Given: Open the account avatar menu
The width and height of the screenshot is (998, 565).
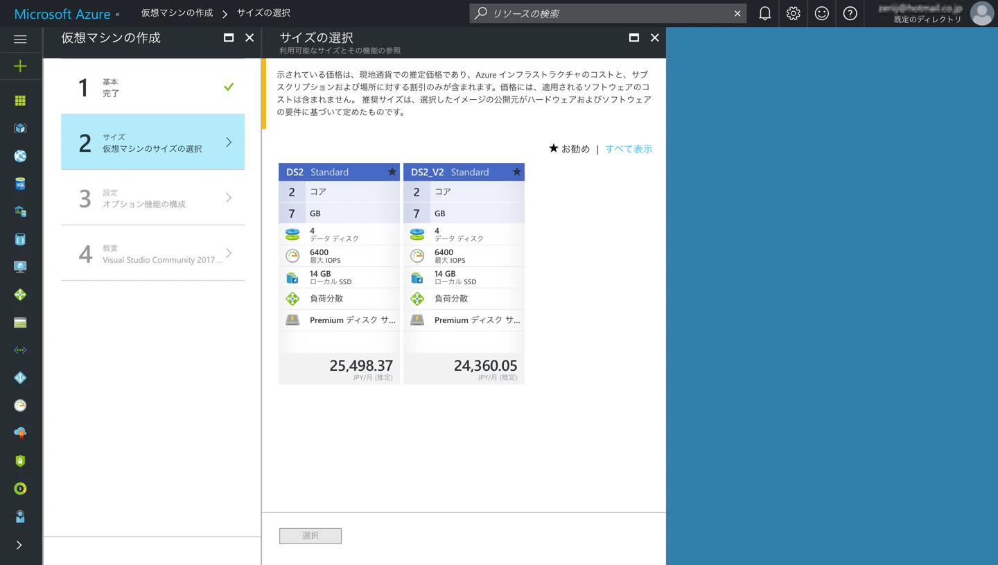Looking at the screenshot, I should pyautogui.click(x=981, y=13).
